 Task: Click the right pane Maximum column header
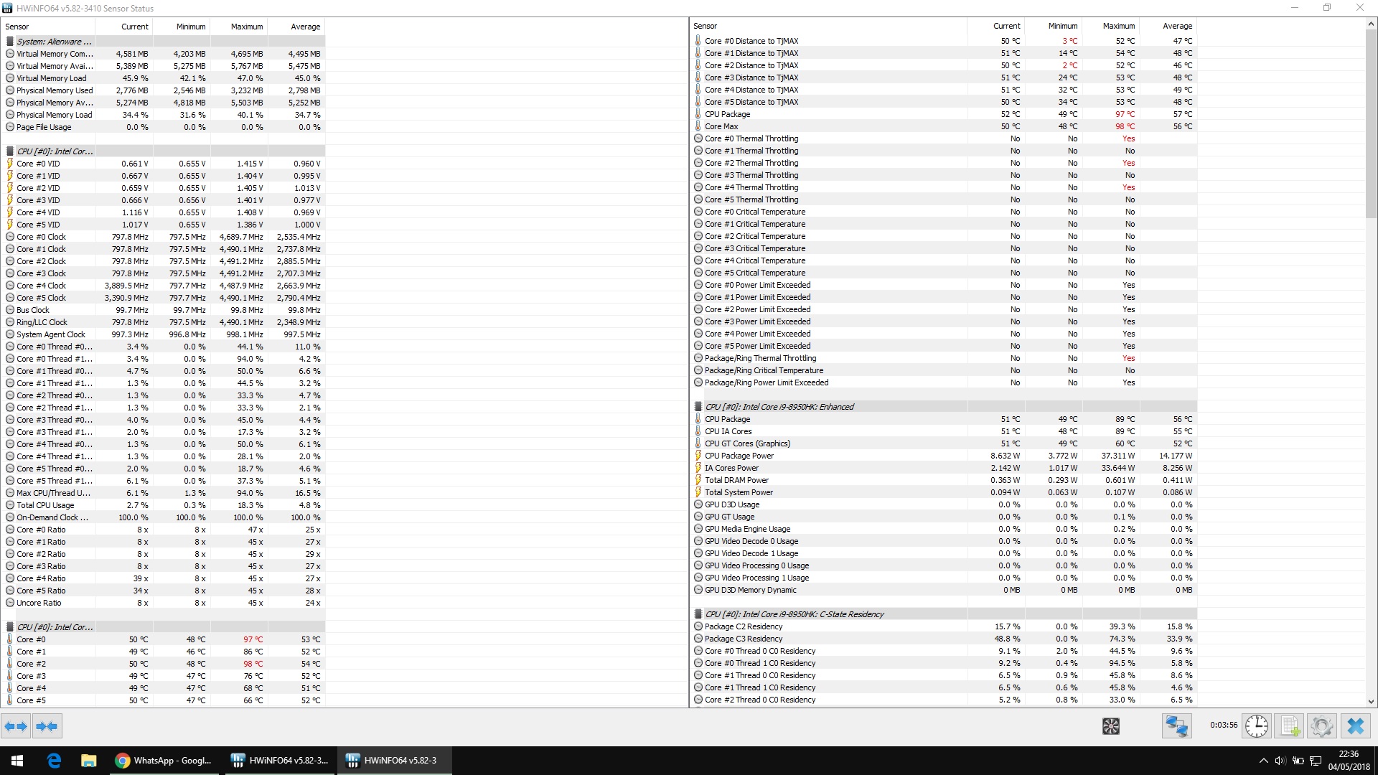click(1111, 26)
